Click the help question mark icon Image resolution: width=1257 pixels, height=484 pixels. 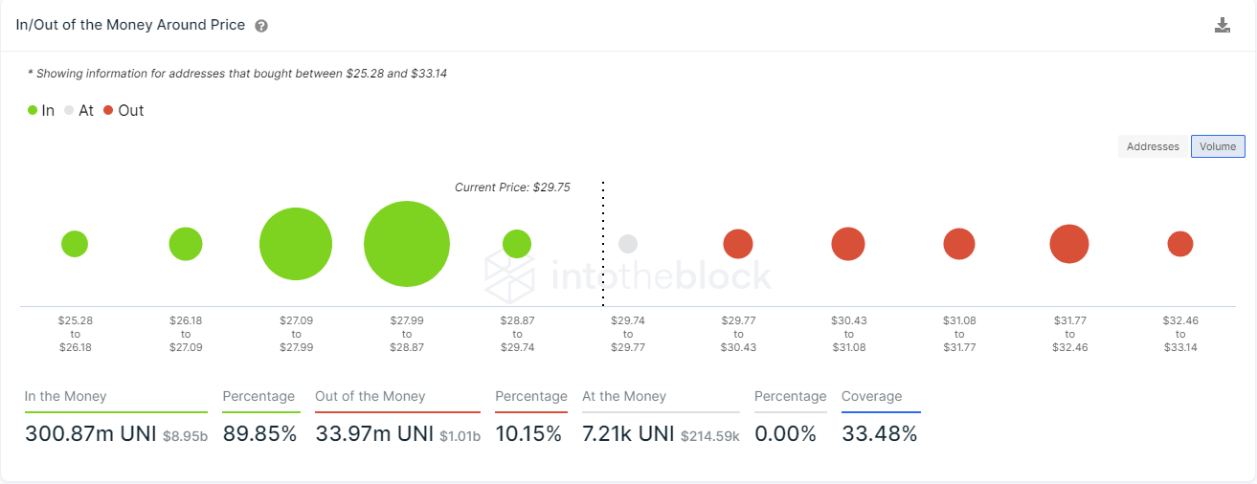pyautogui.click(x=261, y=26)
